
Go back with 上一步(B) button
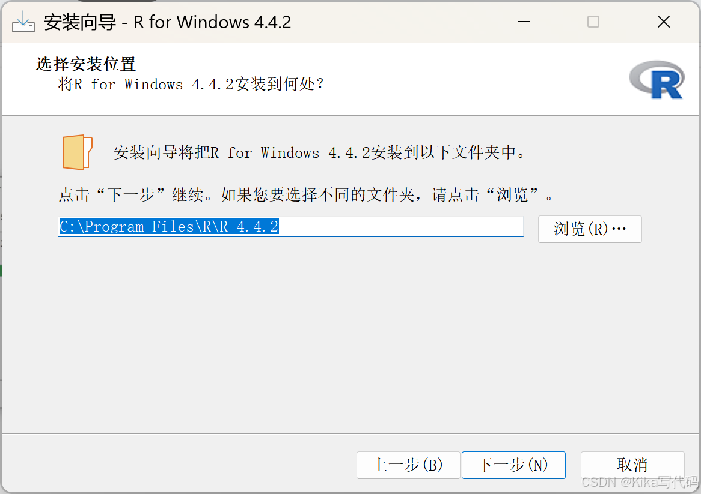click(408, 465)
